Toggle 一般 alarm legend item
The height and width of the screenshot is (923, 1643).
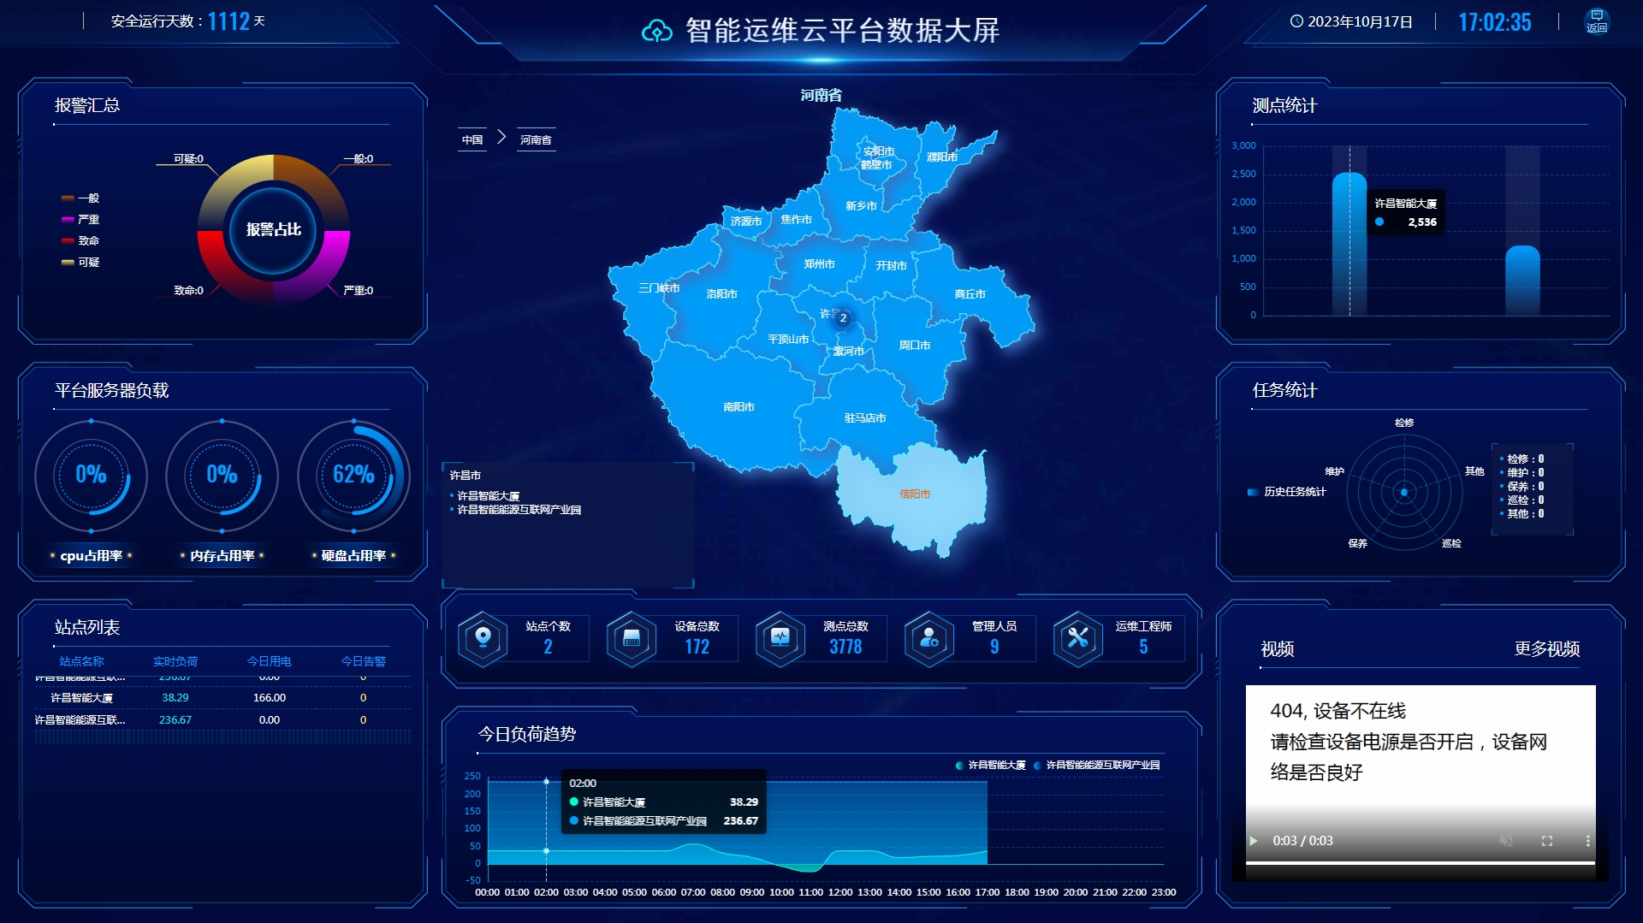tap(80, 198)
